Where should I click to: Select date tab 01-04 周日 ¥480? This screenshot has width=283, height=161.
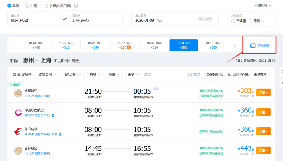36,45
